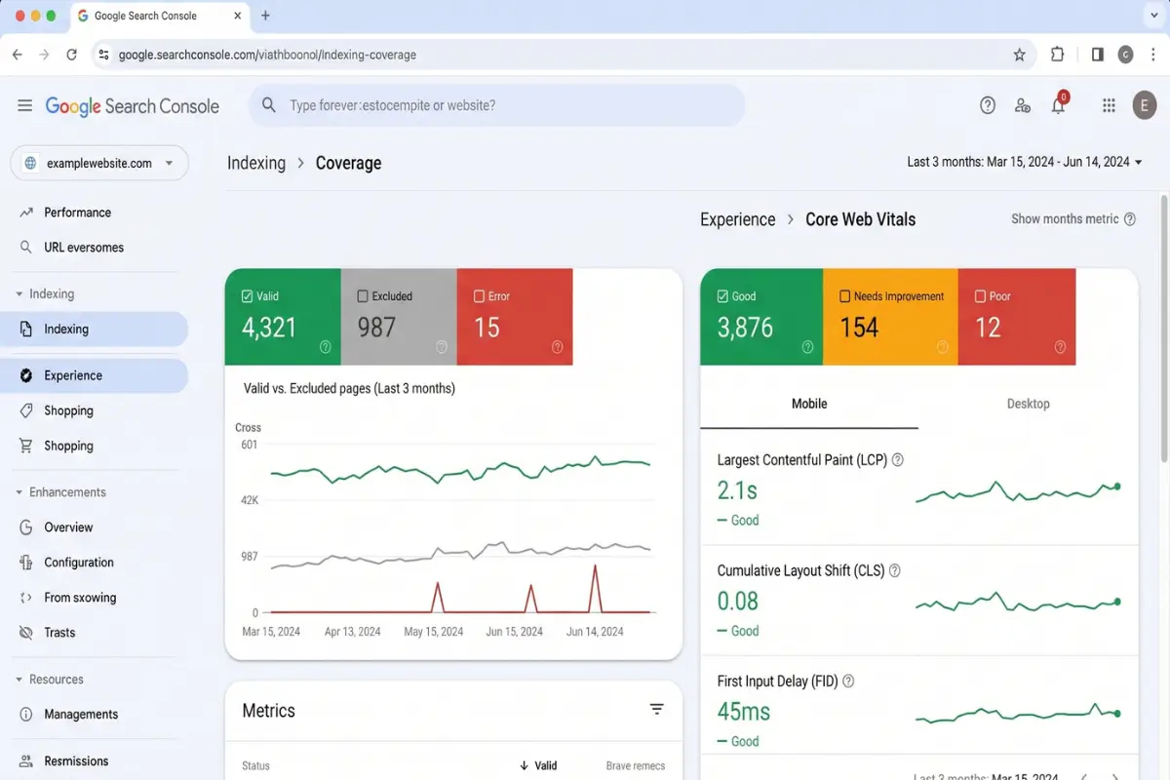
Task: Show info for First Input Delay
Action: pos(848,682)
